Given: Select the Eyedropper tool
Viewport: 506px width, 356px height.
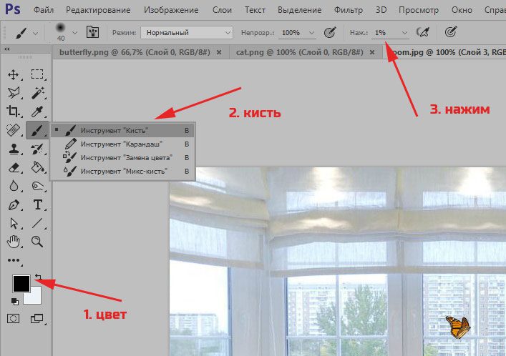Looking at the screenshot, I should [x=37, y=112].
